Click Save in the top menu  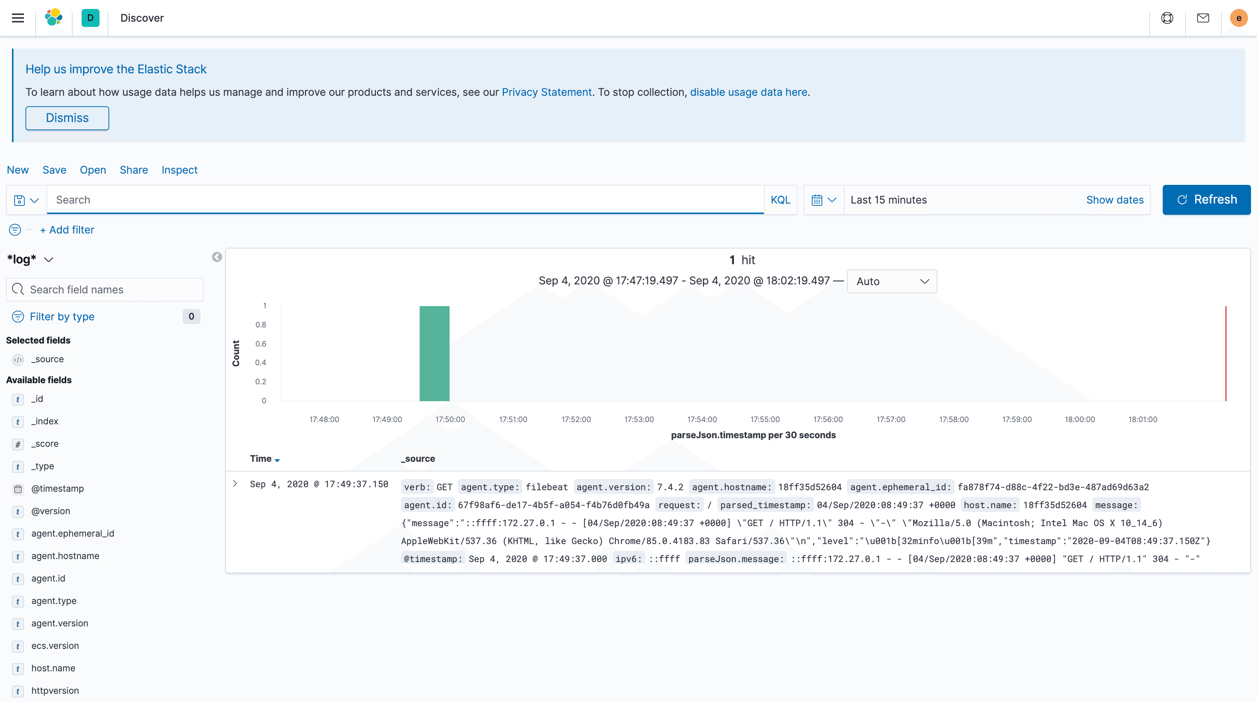[54, 170]
